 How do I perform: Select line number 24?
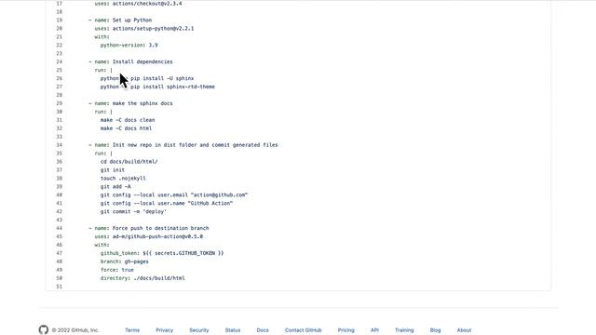pyautogui.click(x=60, y=62)
